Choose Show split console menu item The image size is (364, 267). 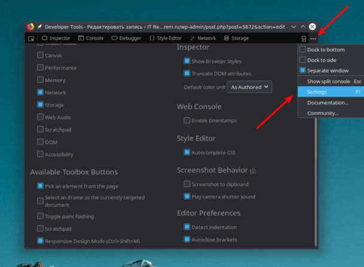pyautogui.click(x=331, y=81)
